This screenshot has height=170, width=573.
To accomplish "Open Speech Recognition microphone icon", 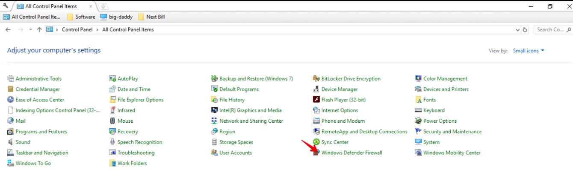I will [113, 142].
